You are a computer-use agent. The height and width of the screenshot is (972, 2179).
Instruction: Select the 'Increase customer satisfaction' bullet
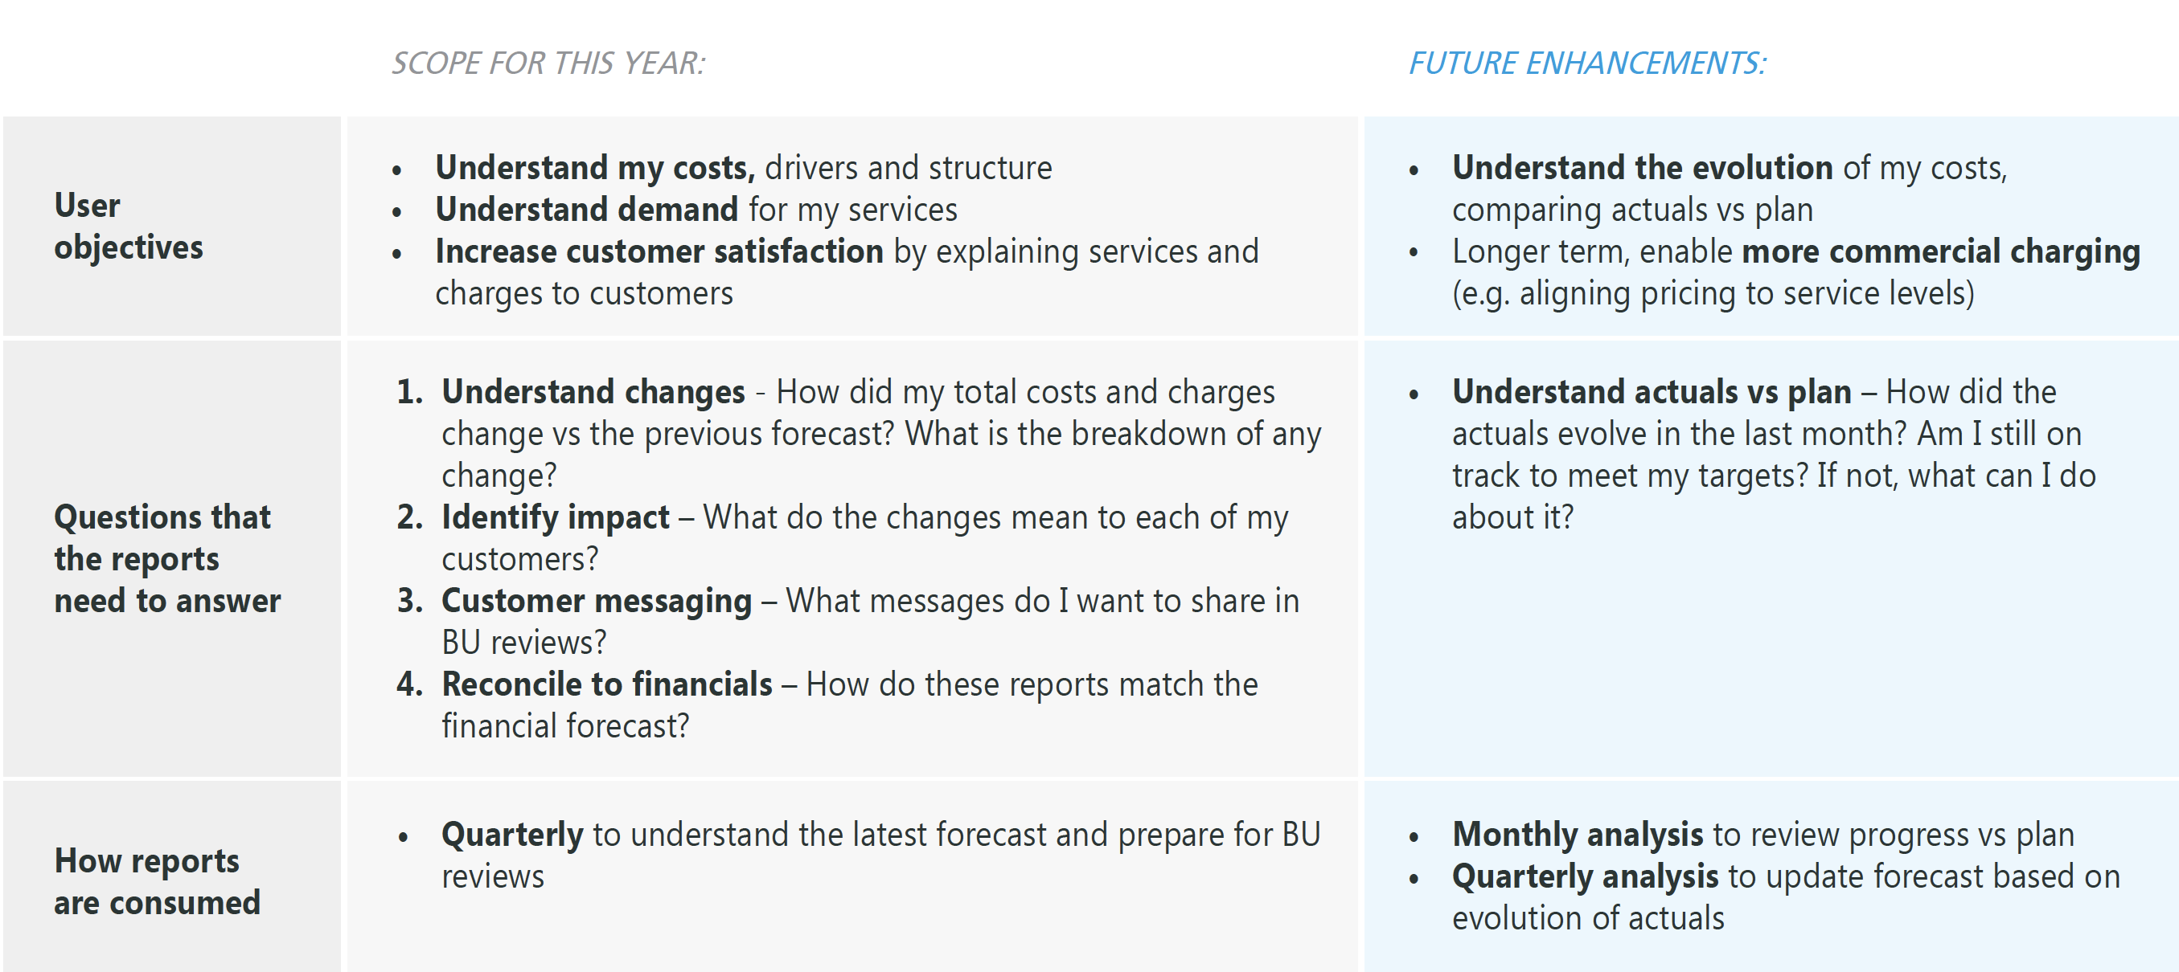click(659, 252)
